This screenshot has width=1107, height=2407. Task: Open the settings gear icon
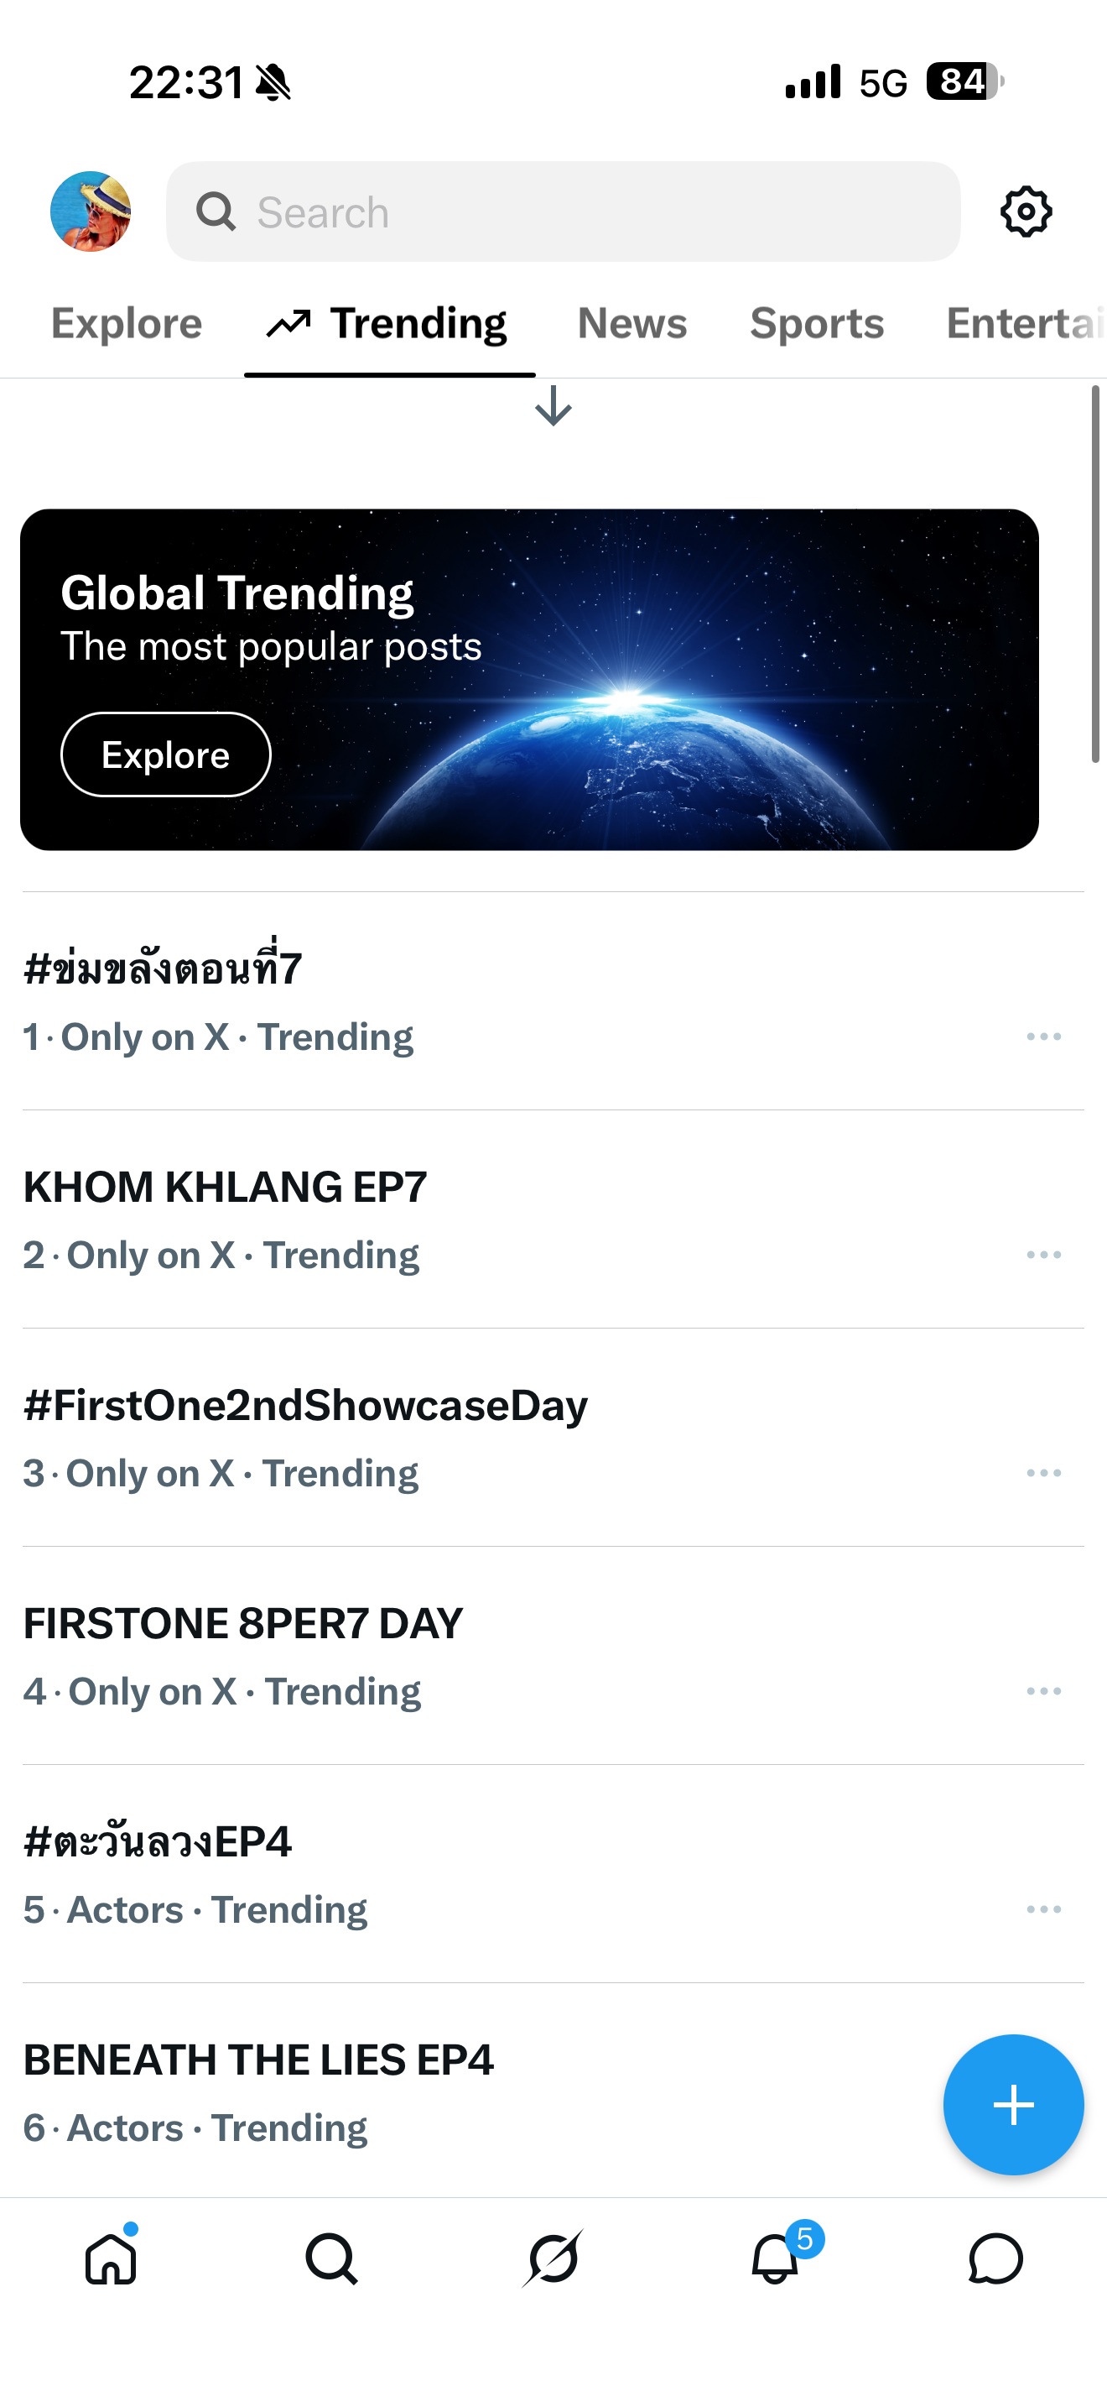(1026, 212)
